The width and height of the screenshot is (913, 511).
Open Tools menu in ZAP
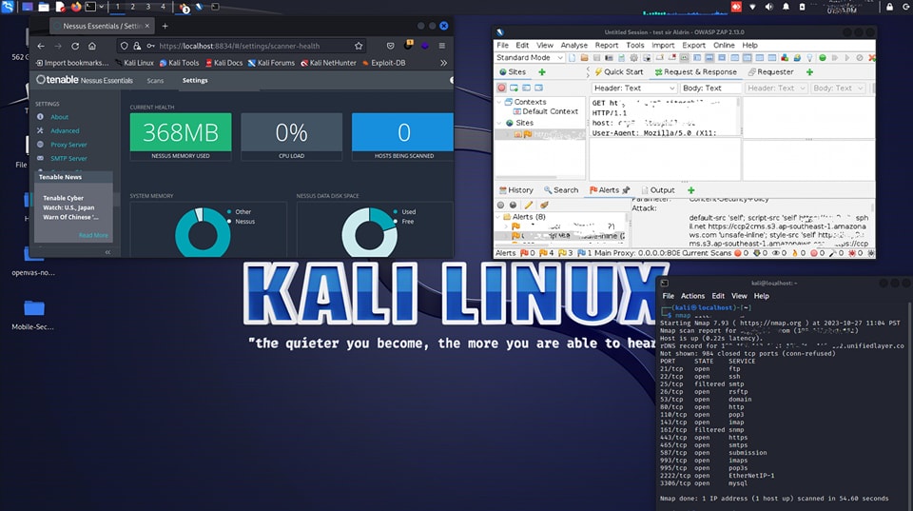(634, 45)
